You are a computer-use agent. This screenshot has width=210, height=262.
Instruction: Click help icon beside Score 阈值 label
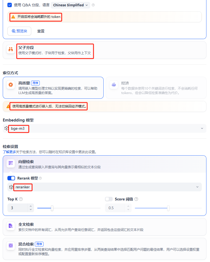pos(136,199)
